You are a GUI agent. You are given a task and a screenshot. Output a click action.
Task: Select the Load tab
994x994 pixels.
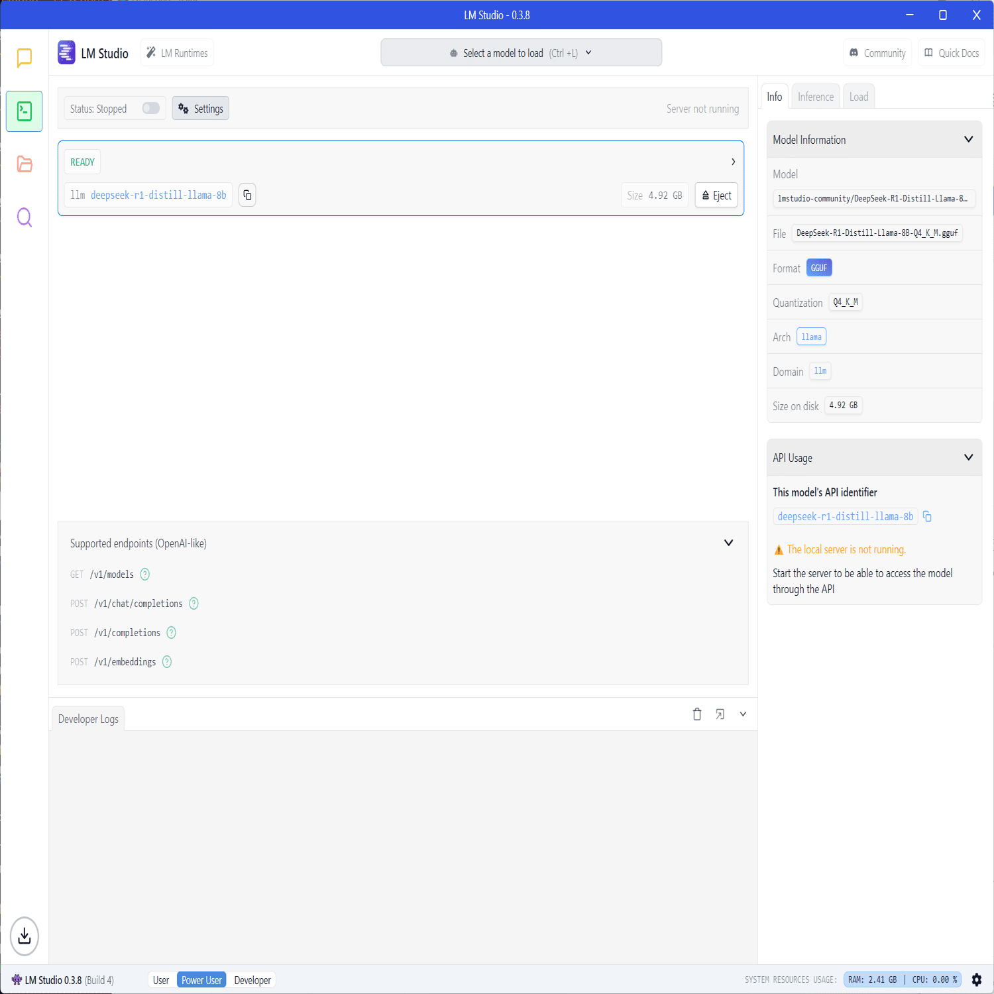pyautogui.click(x=859, y=97)
